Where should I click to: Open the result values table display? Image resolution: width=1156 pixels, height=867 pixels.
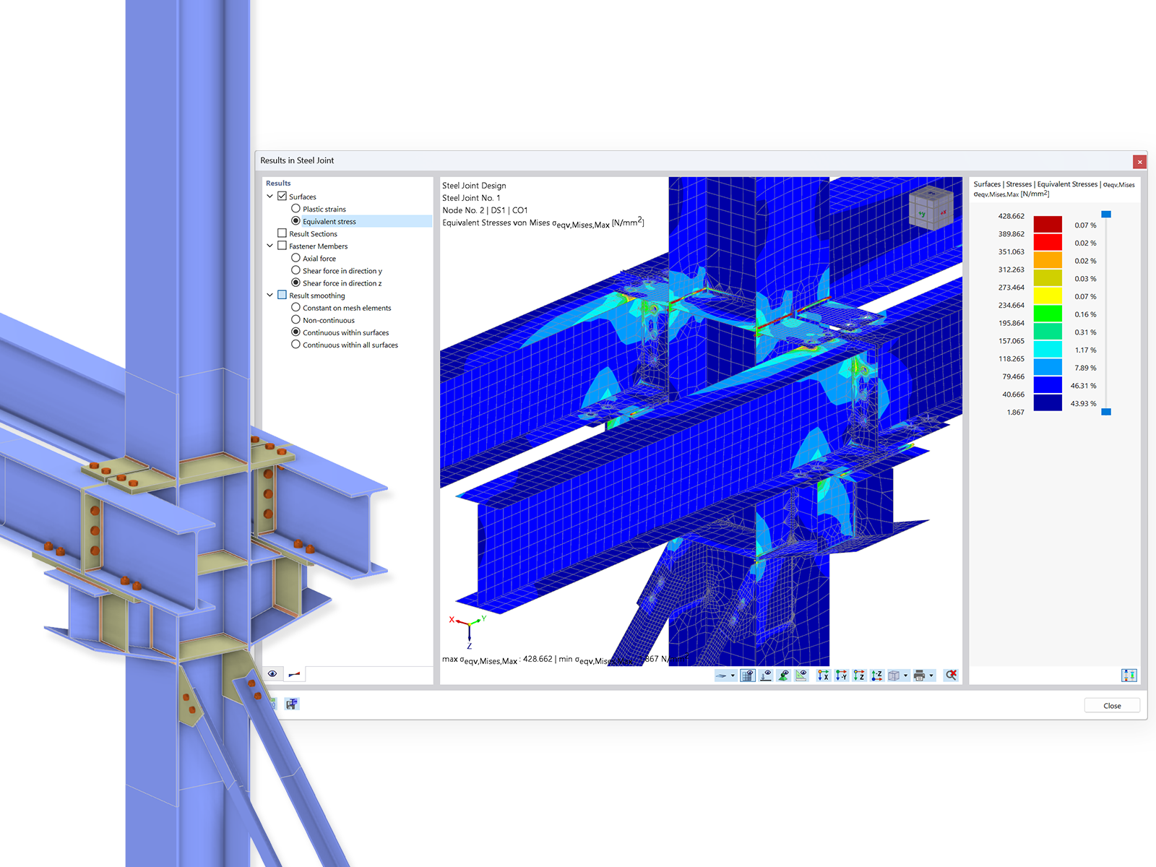(x=746, y=676)
